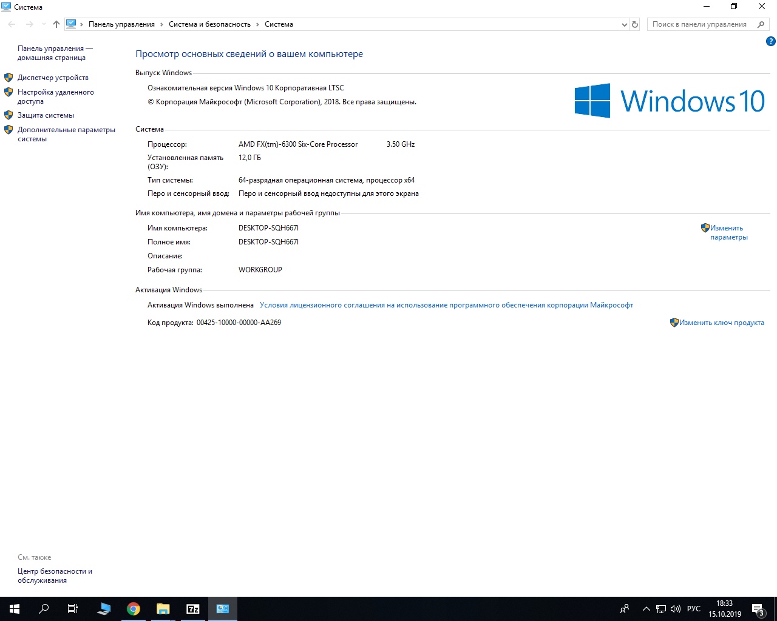
Task: Open Task View from the taskbar
Action: pos(73,609)
